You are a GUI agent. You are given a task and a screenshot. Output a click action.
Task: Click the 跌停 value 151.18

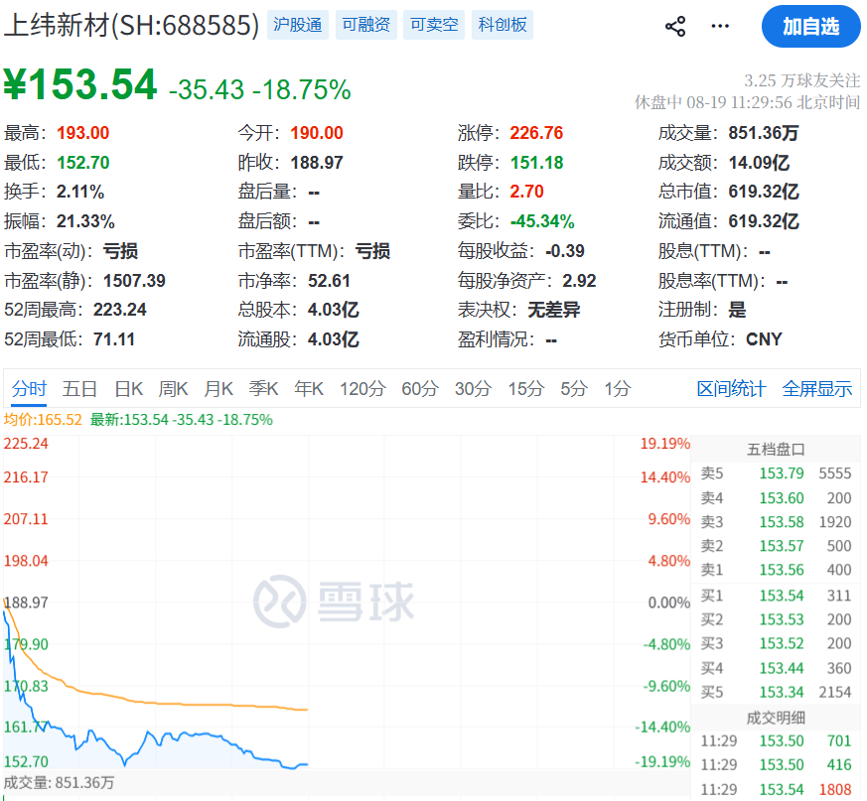pyautogui.click(x=536, y=163)
